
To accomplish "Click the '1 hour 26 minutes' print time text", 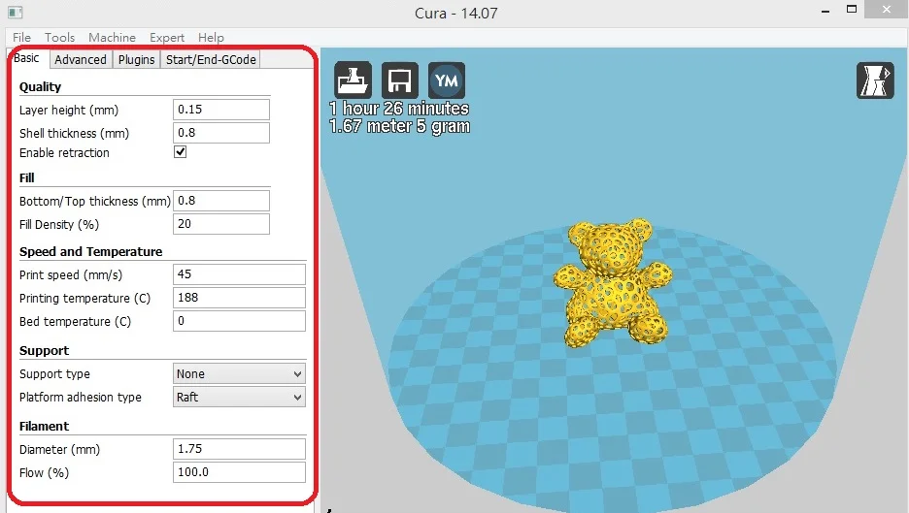I will click(399, 109).
